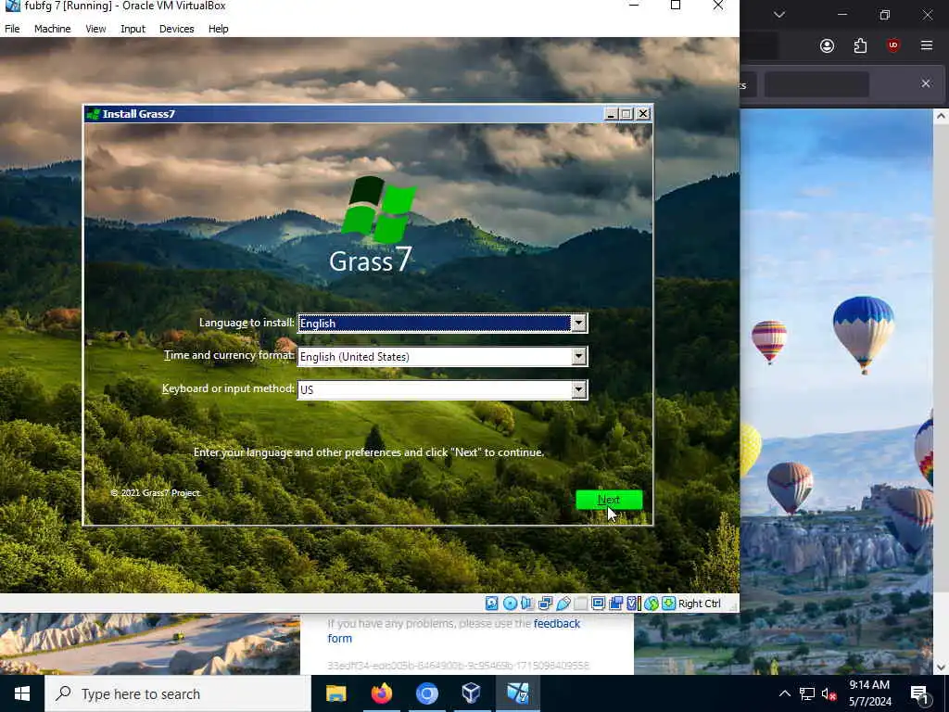Click the browser page scrollbar up arrow
Screen dimensions: 949x712
pyautogui.click(x=941, y=116)
